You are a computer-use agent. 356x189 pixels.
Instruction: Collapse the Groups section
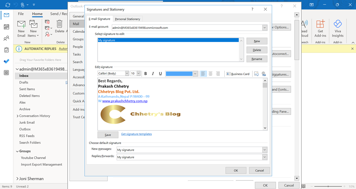17,151
